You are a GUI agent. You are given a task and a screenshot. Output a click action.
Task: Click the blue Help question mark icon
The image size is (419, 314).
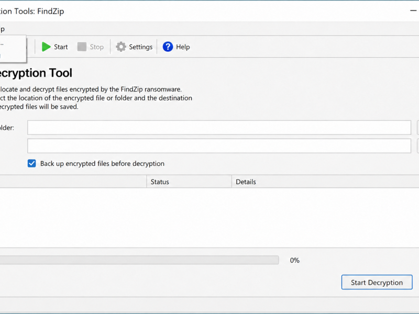168,47
